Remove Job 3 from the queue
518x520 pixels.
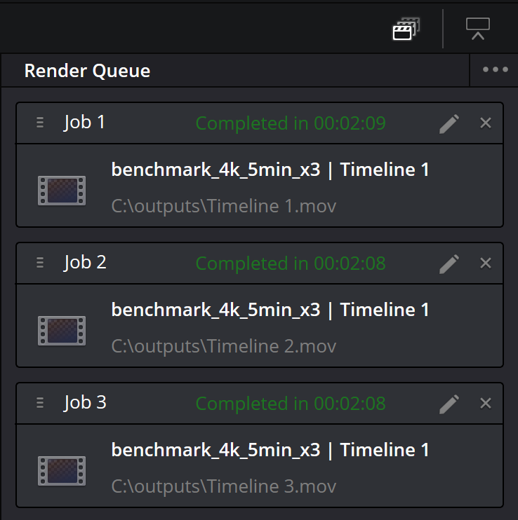pyautogui.click(x=486, y=403)
